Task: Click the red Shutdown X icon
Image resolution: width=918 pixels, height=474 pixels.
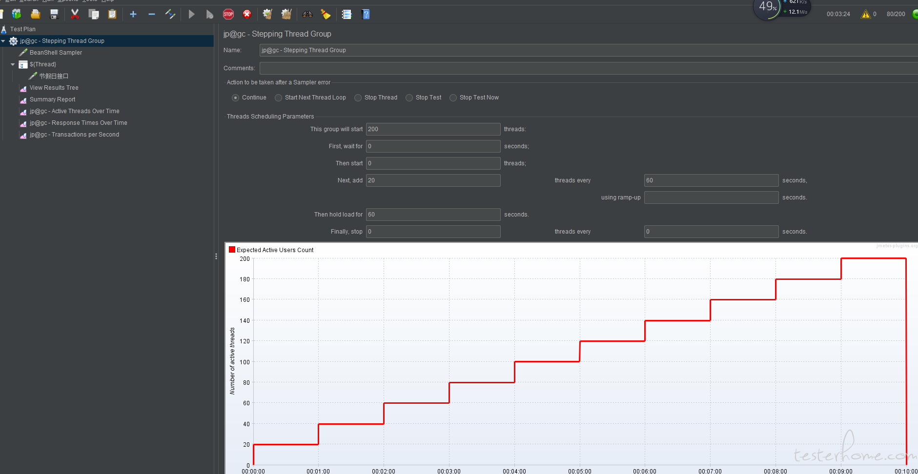Action: (247, 14)
